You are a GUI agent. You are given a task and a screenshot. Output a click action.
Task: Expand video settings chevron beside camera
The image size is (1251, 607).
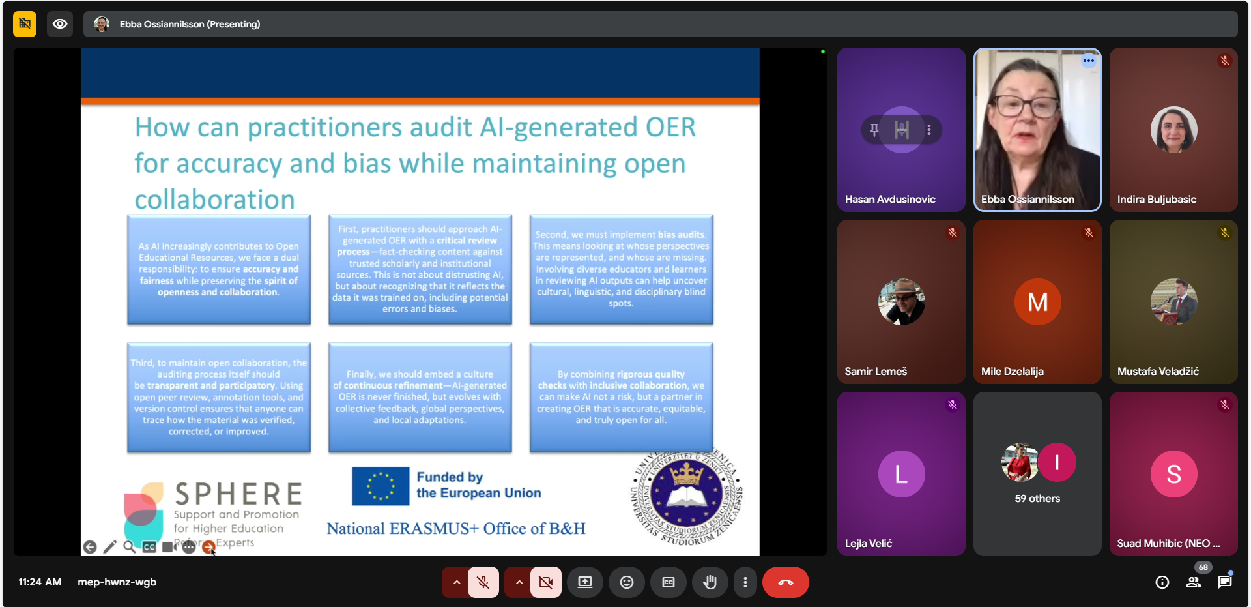pyautogui.click(x=519, y=582)
